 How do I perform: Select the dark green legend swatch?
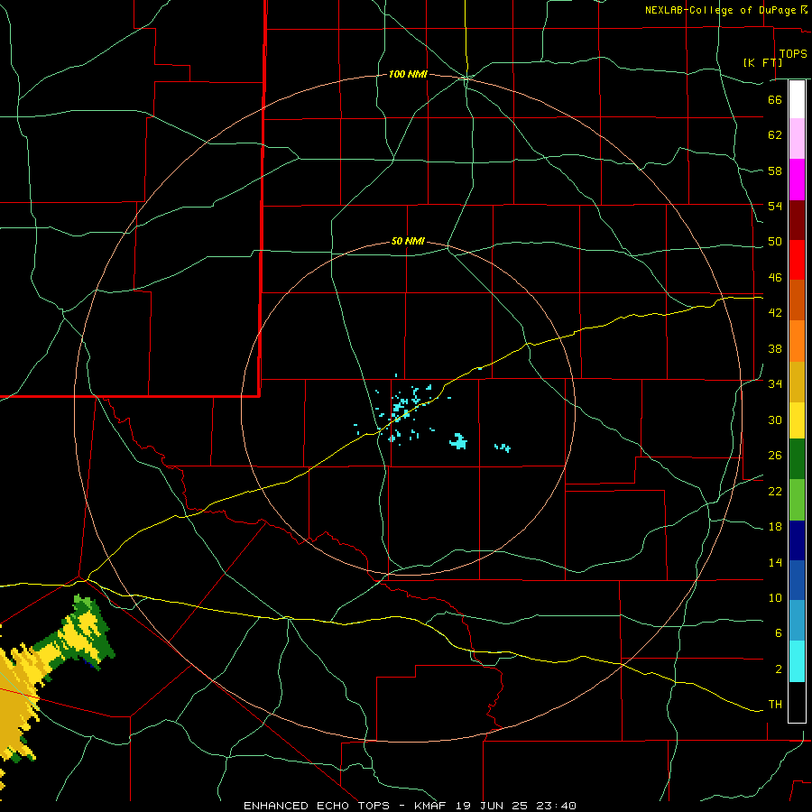point(797,459)
